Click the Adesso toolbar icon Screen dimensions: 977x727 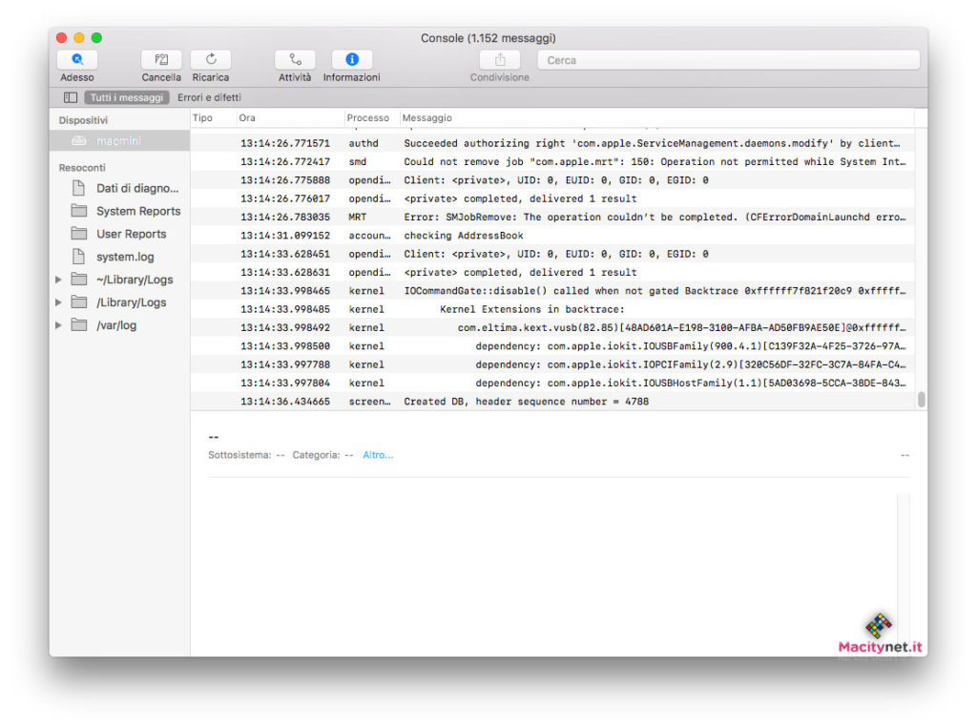point(77,59)
